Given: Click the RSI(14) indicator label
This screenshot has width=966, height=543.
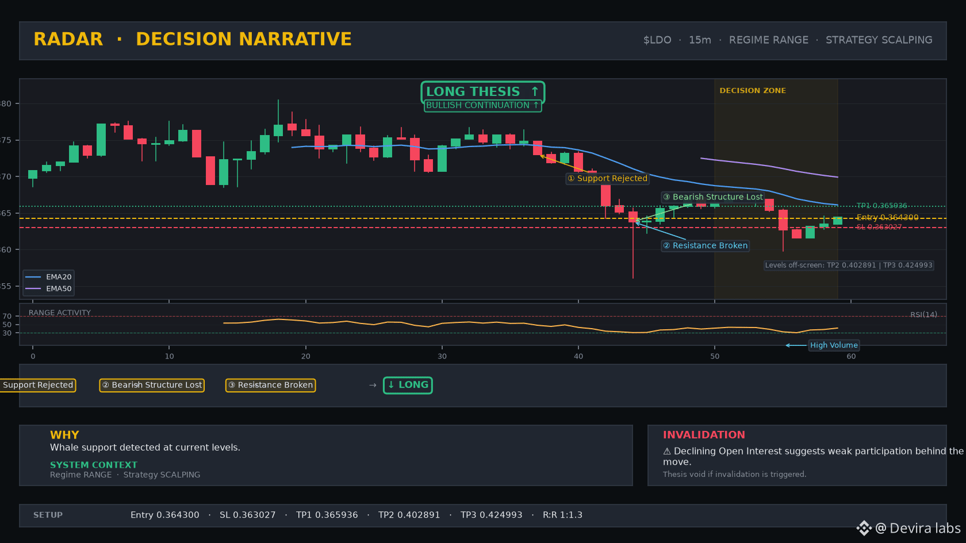Looking at the screenshot, I should click(x=923, y=315).
